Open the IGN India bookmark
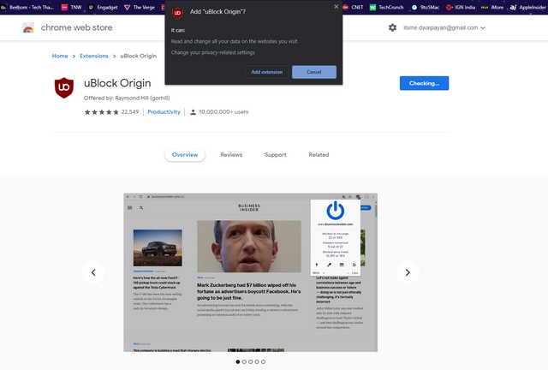This screenshot has width=548, height=370. (461, 7)
